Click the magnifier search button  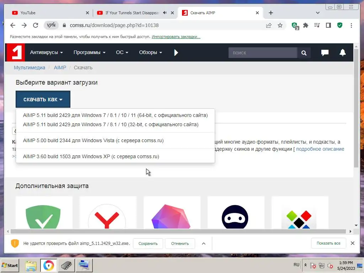pyautogui.click(x=304, y=53)
